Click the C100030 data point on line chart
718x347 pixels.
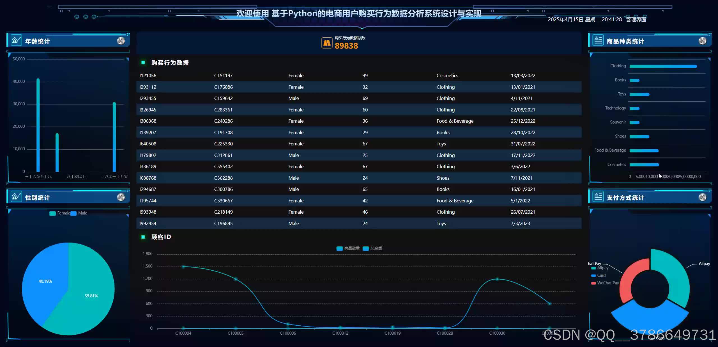[497, 279]
